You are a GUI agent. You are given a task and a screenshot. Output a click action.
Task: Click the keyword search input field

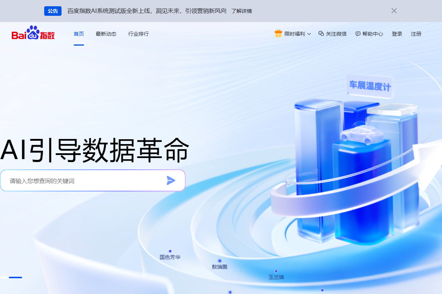pyautogui.click(x=74, y=180)
